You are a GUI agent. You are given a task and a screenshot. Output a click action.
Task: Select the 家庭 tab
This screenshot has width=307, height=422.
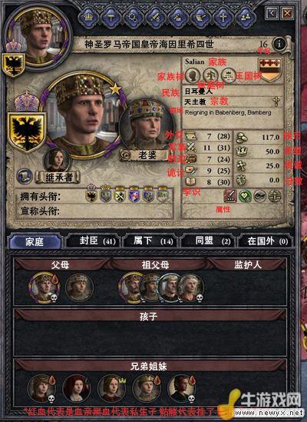35,241
